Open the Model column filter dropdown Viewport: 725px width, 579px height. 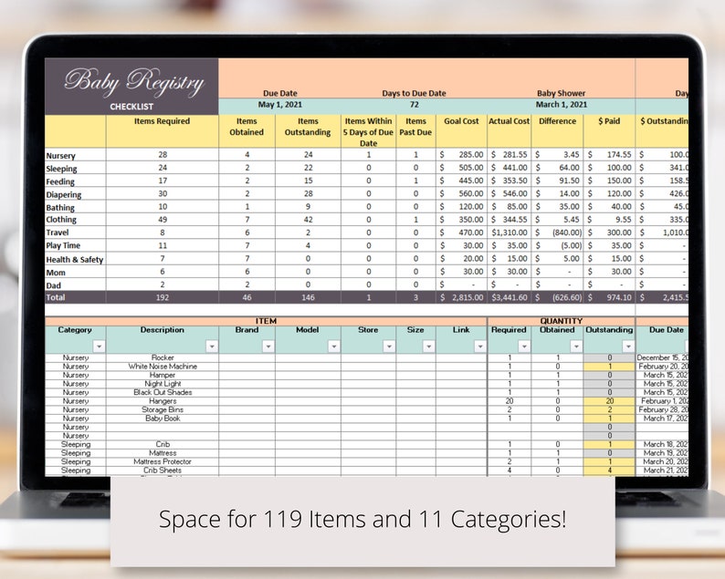(x=334, y=346)
